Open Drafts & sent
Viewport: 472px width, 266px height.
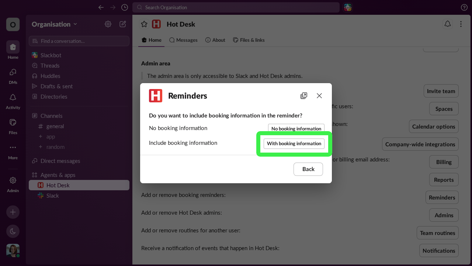pyautogui.click(x=79, y=86)
